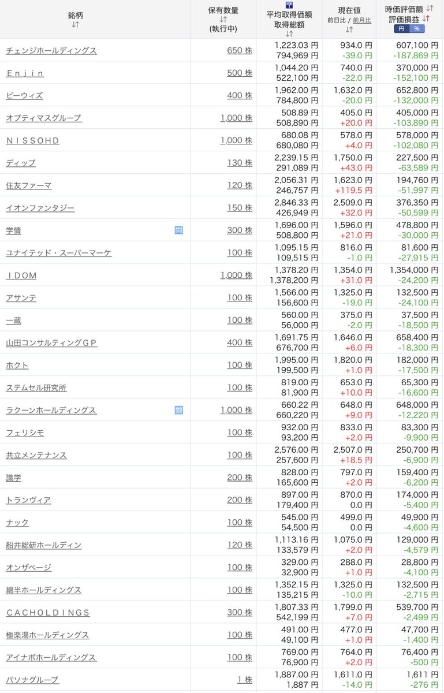Switch profit display to 円

401,29
